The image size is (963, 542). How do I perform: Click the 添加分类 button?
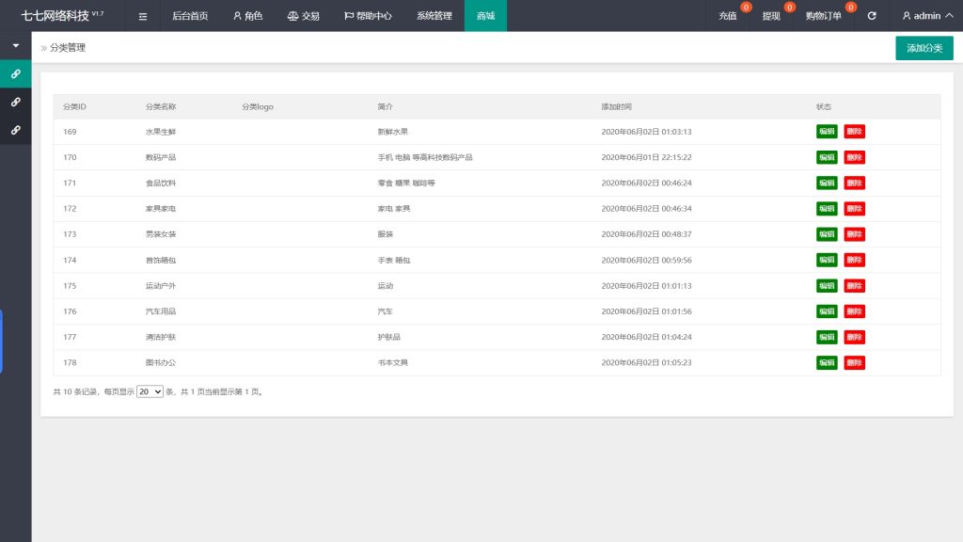coord(924,48)
